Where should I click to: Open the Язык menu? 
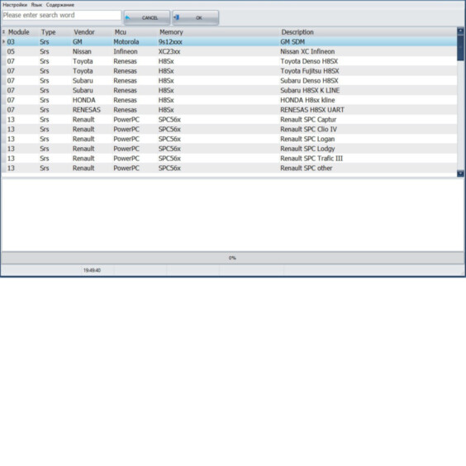coord(36,5)
